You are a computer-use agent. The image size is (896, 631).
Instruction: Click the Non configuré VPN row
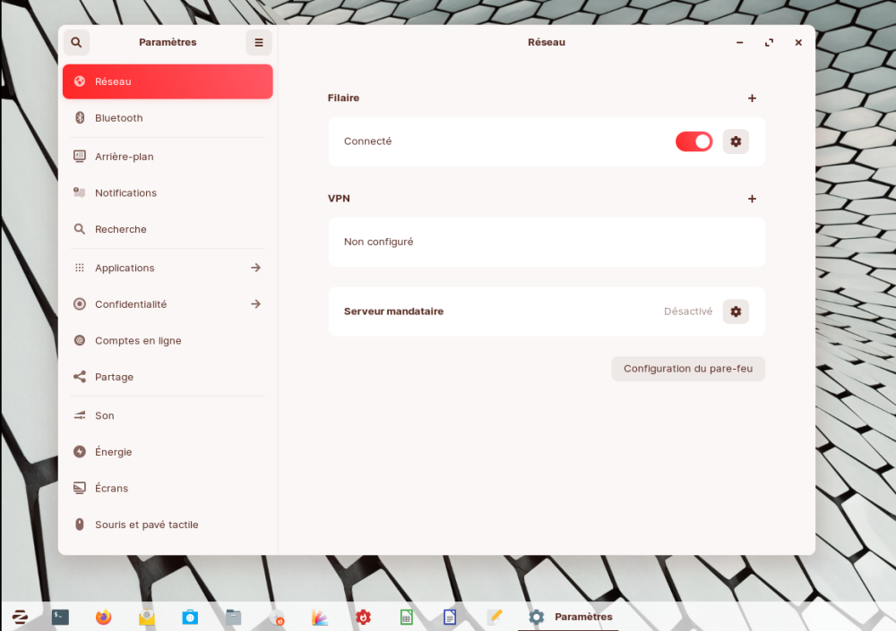546,242
